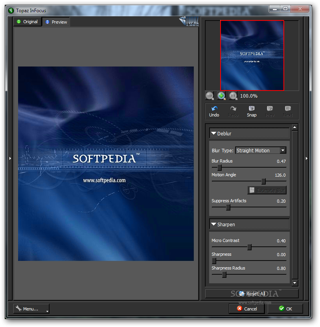Click the green zoom in icon
320x327 pixels.
[221, 96]
